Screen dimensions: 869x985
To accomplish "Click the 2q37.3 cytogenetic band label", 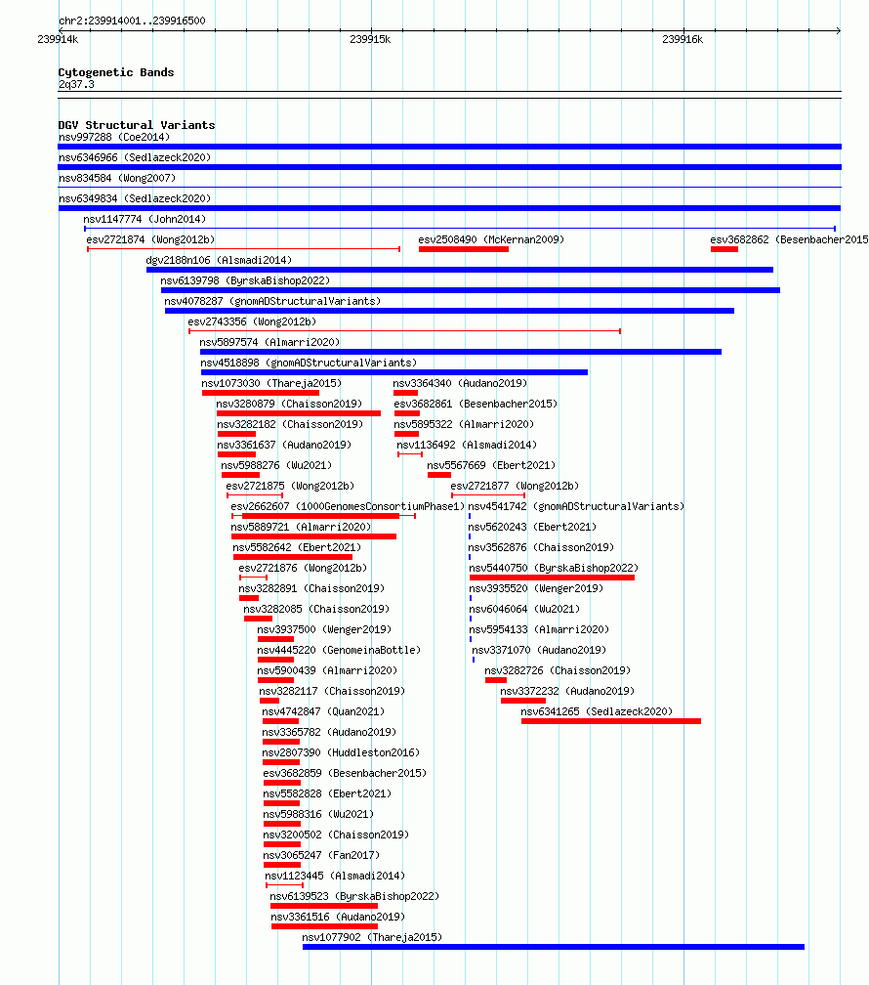I will [x=76, y=84].
